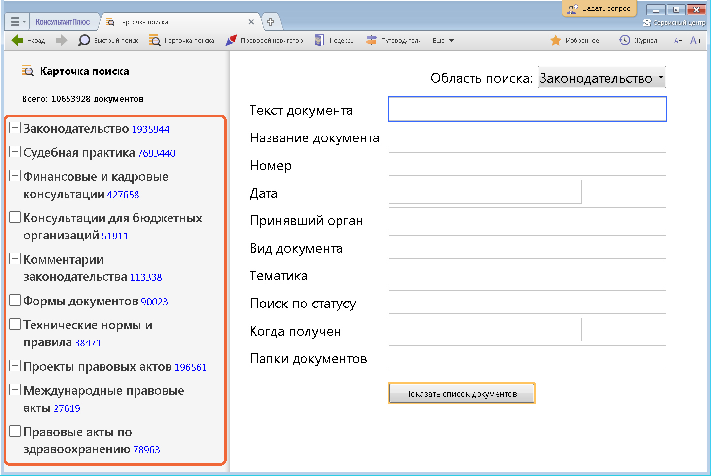Open the 1935944 Законодательство count link
The image size is (711, 476).
pyautogui.click(x=150, y=129)
